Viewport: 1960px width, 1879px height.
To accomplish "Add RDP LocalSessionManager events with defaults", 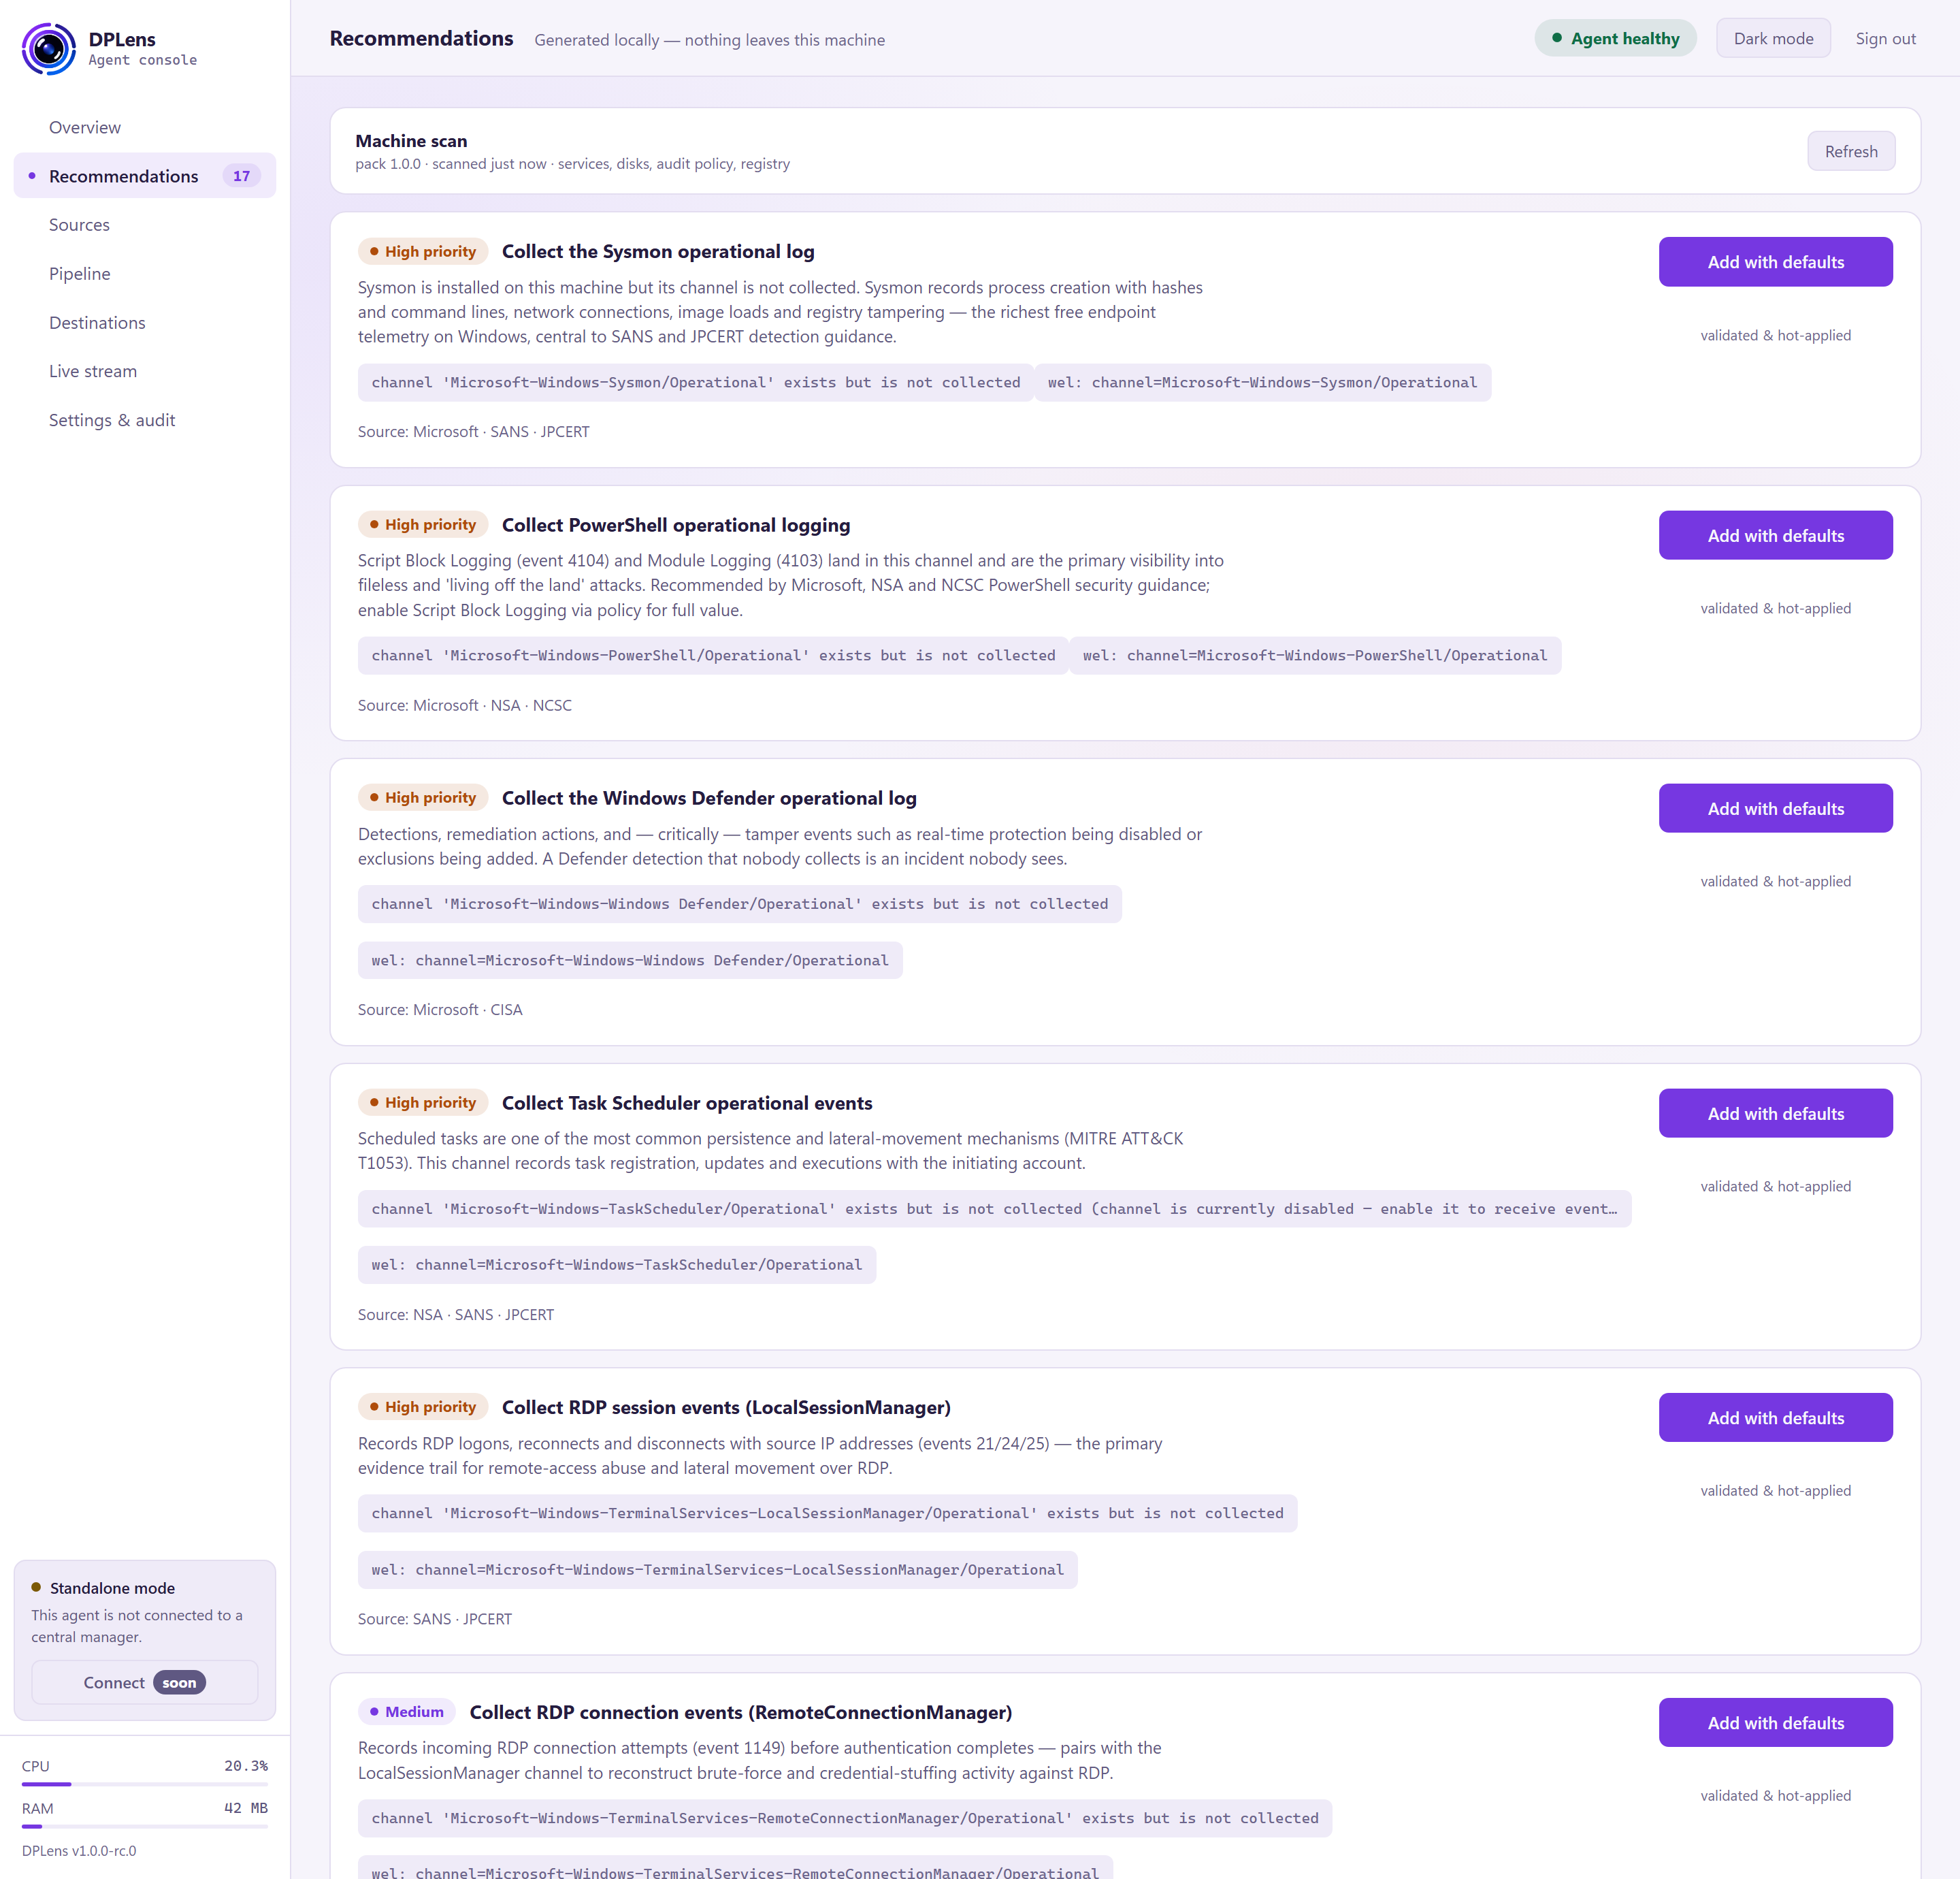I will coord(1775,1417).
